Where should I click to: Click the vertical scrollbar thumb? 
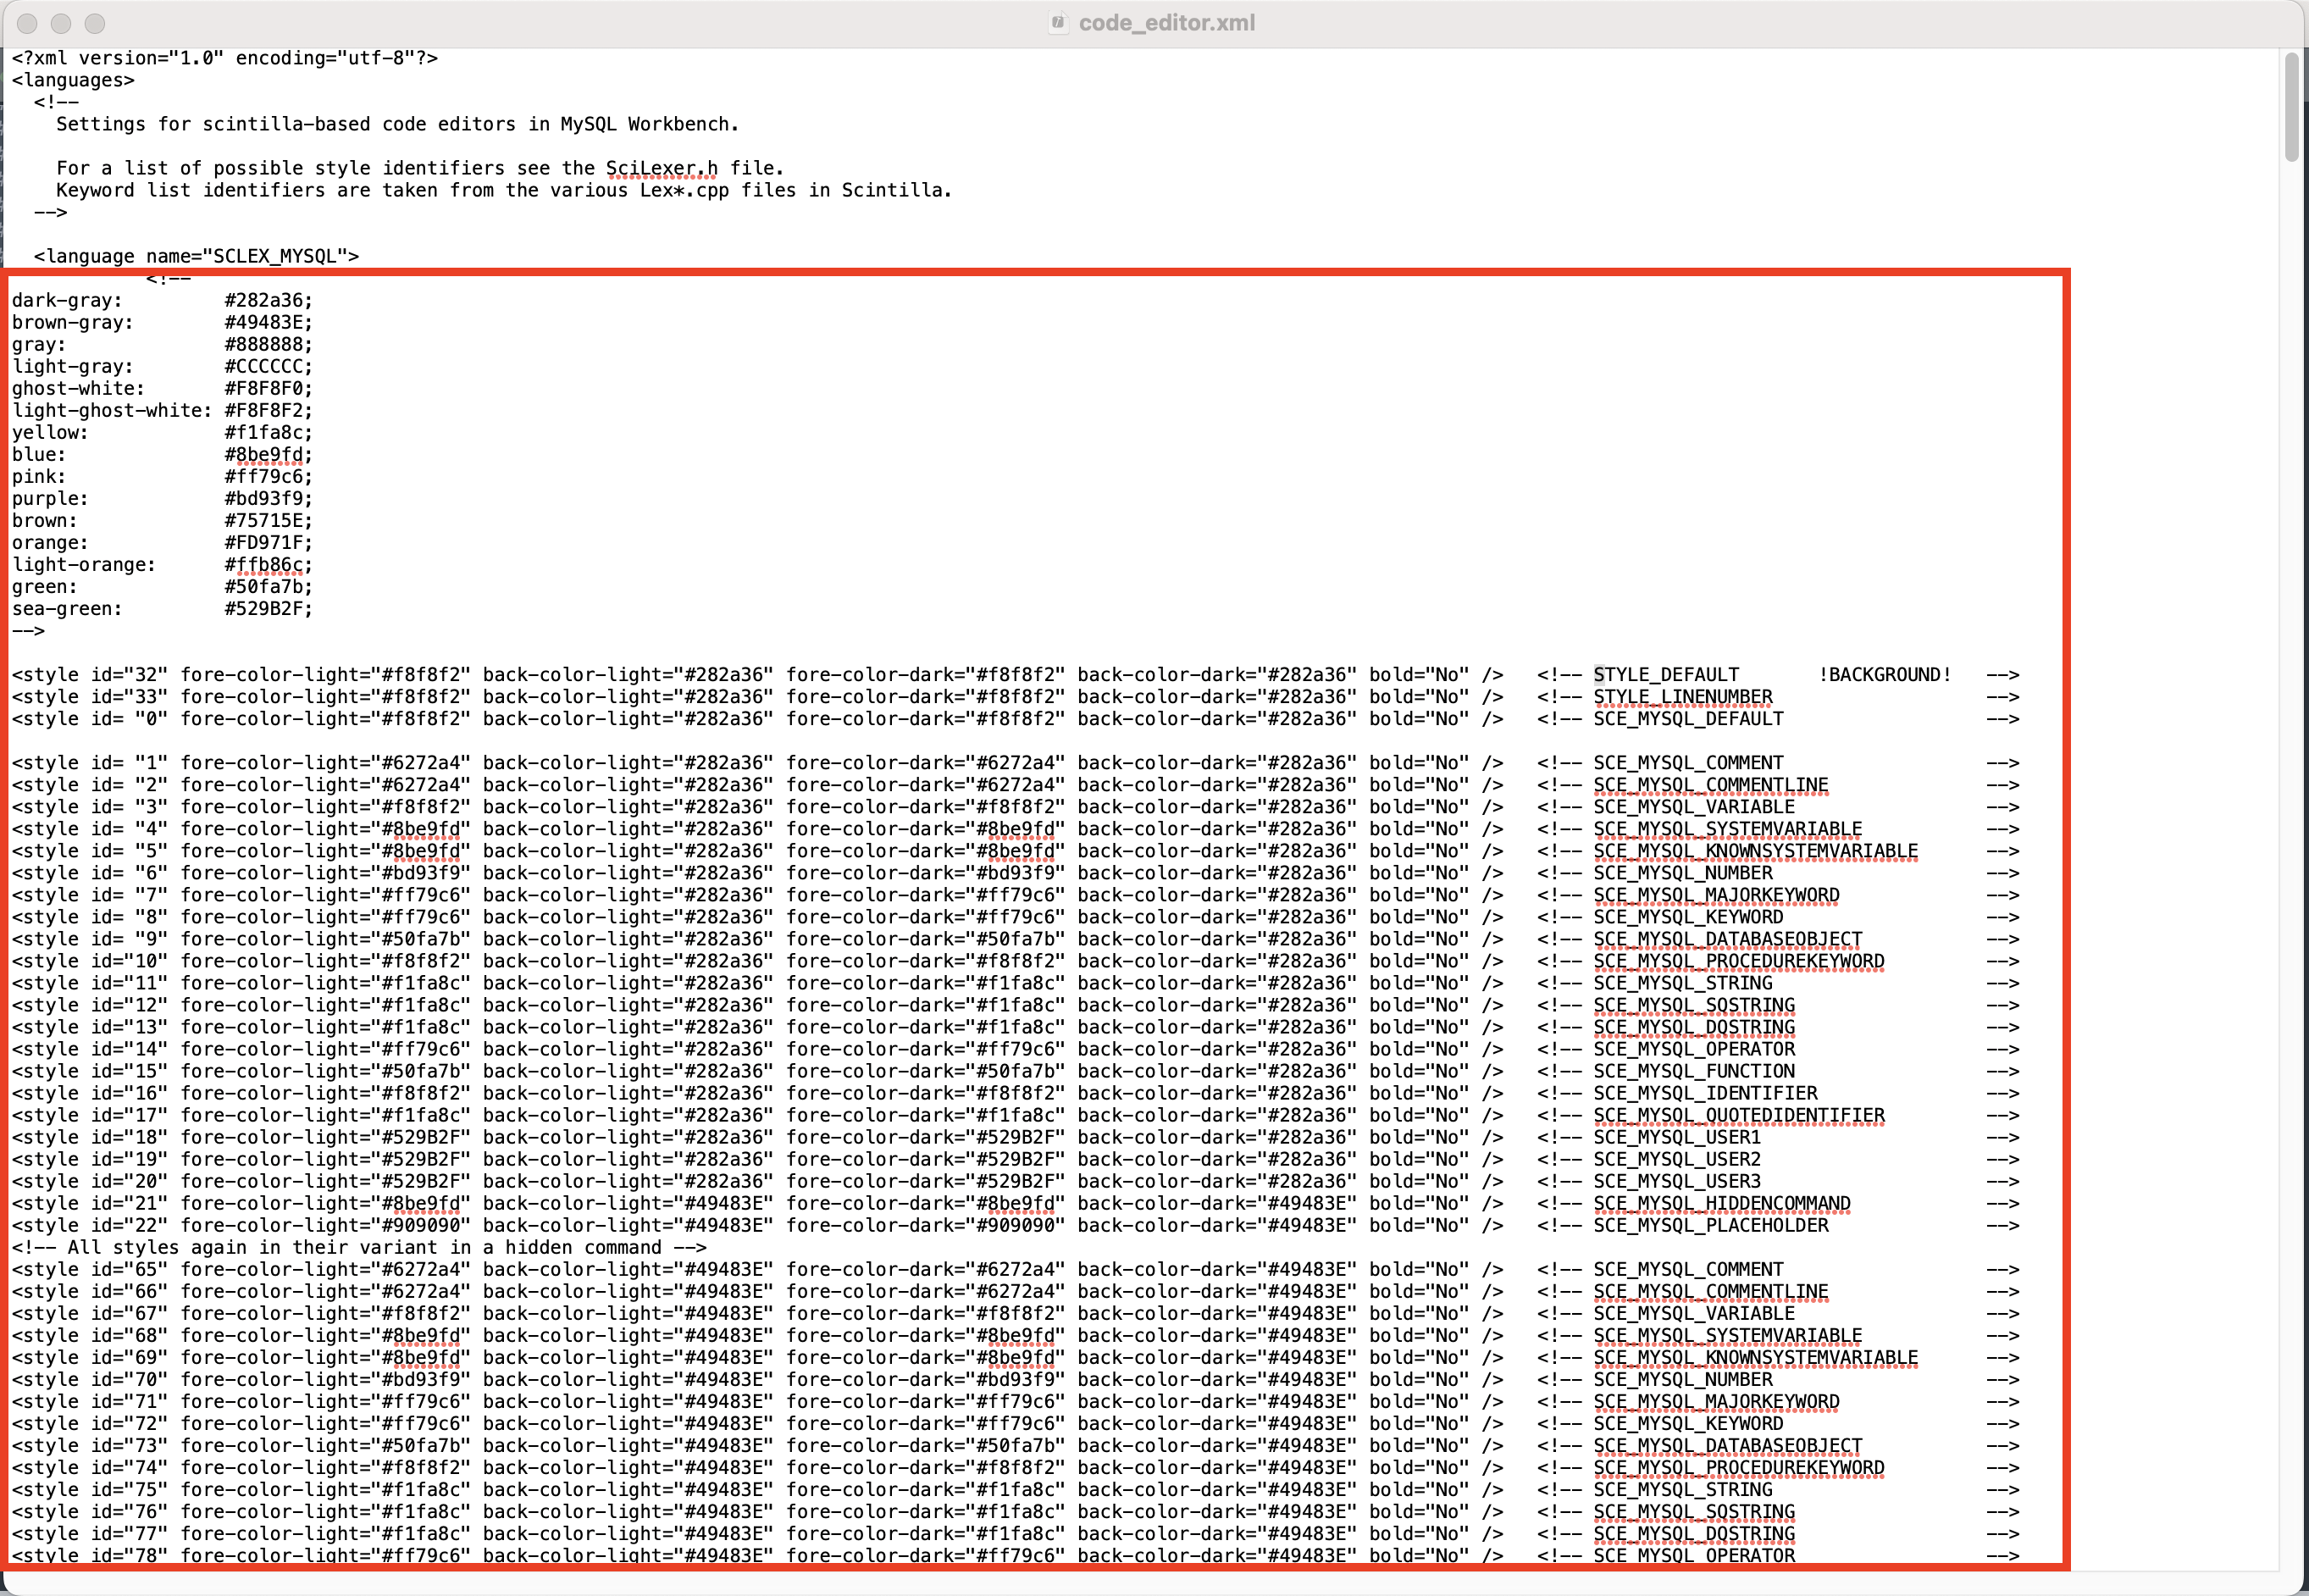point(2292,105)
